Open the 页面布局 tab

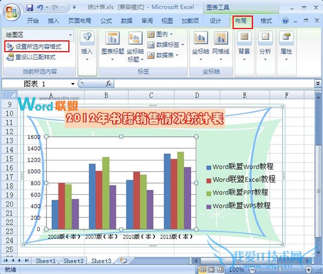80,21
